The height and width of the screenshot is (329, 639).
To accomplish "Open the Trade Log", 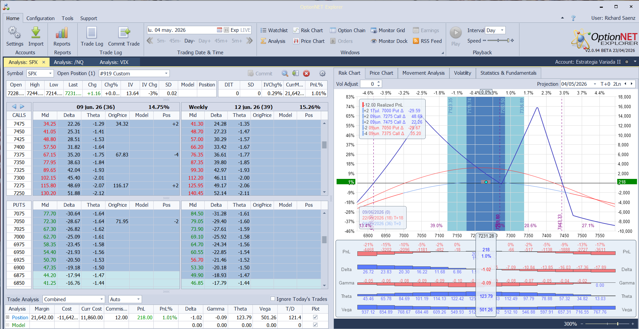I will tap(92, 36).
